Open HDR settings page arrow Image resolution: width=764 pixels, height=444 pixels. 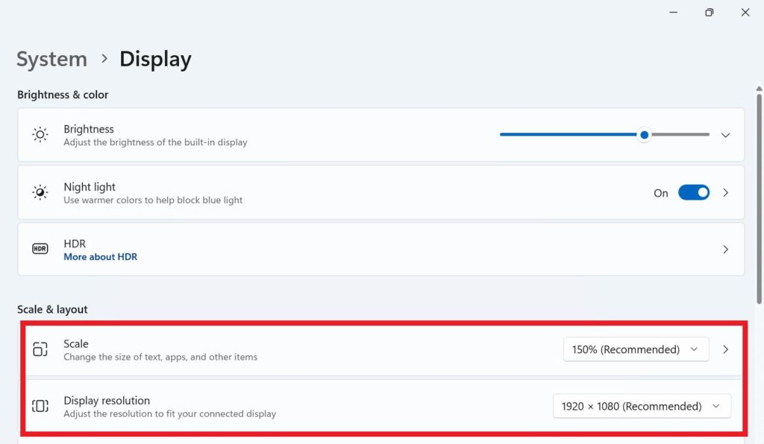coord(725,250)
